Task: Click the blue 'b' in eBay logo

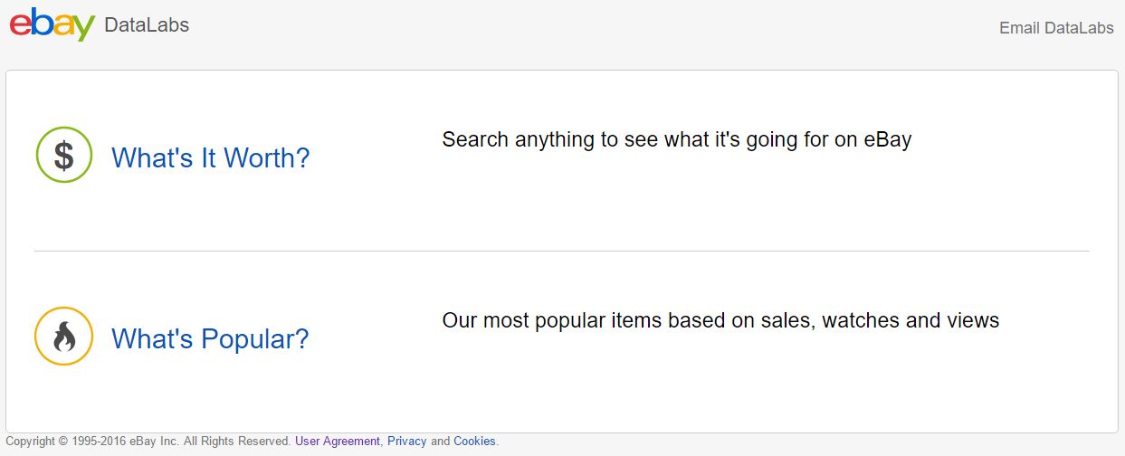Action: [x=42, y=22]
